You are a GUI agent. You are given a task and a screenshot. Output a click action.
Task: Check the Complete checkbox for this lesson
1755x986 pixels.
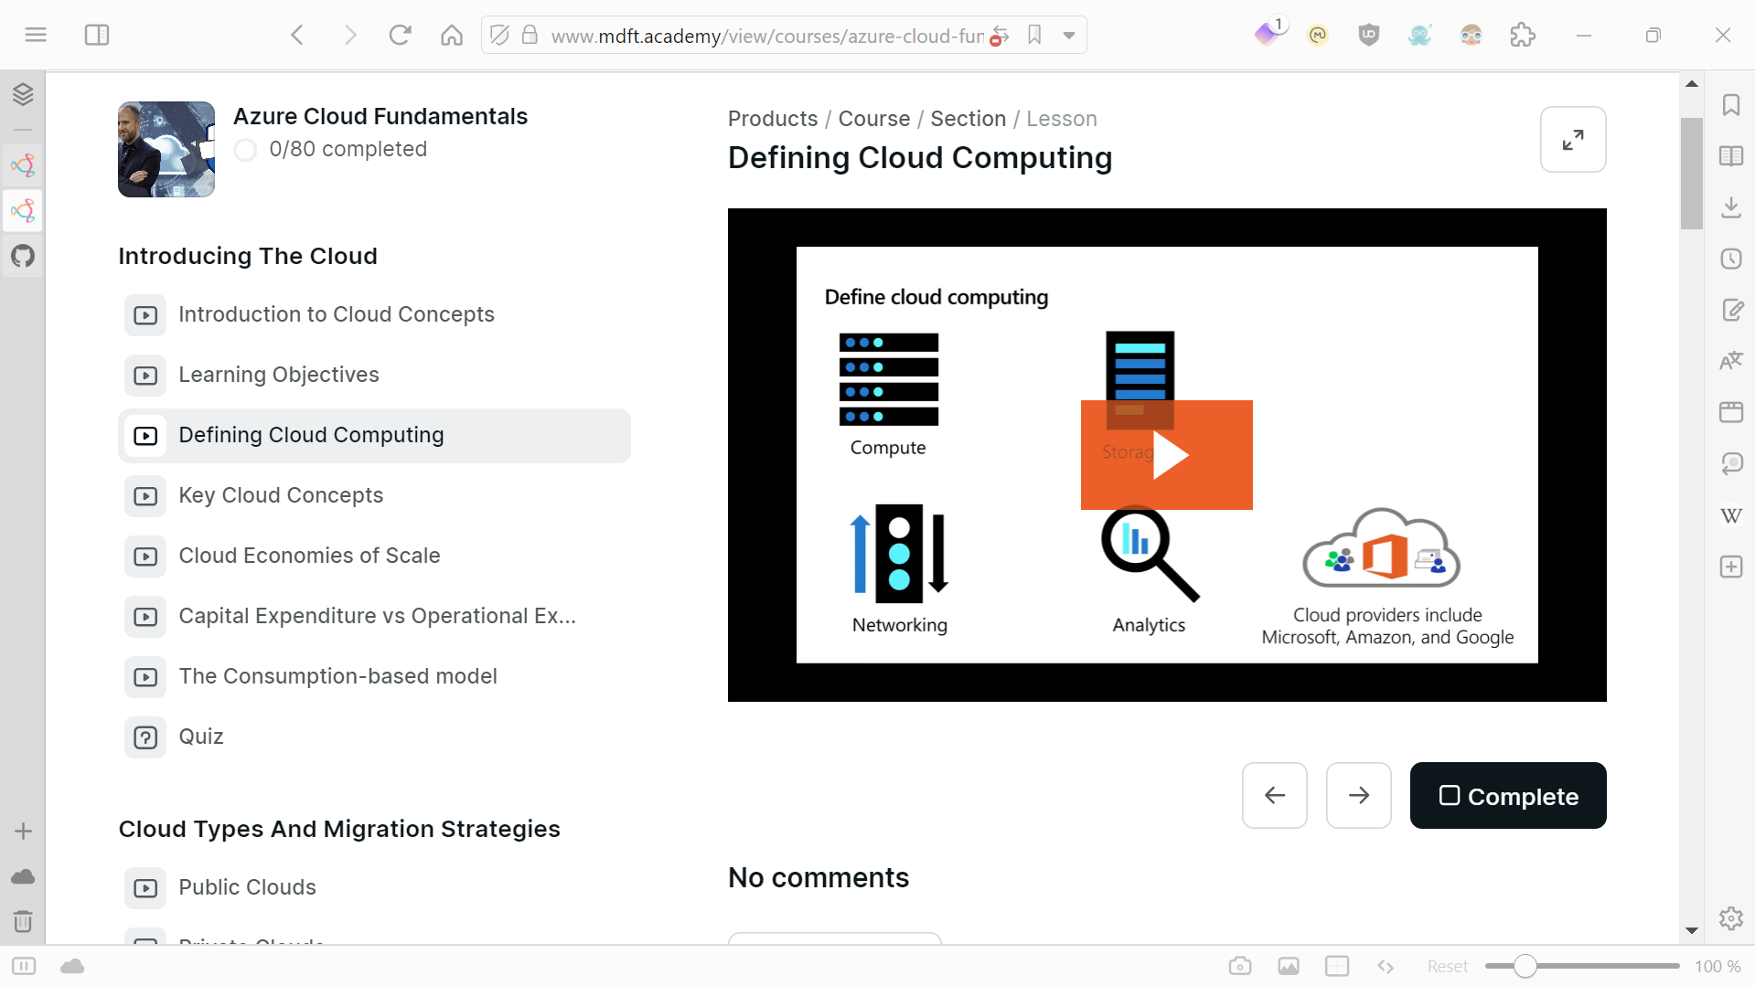point(1449,796)
